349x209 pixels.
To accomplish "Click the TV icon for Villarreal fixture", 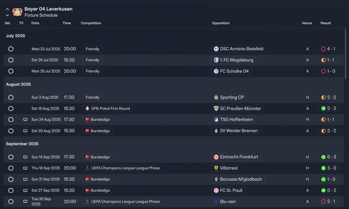I will [x=25, y=168].
